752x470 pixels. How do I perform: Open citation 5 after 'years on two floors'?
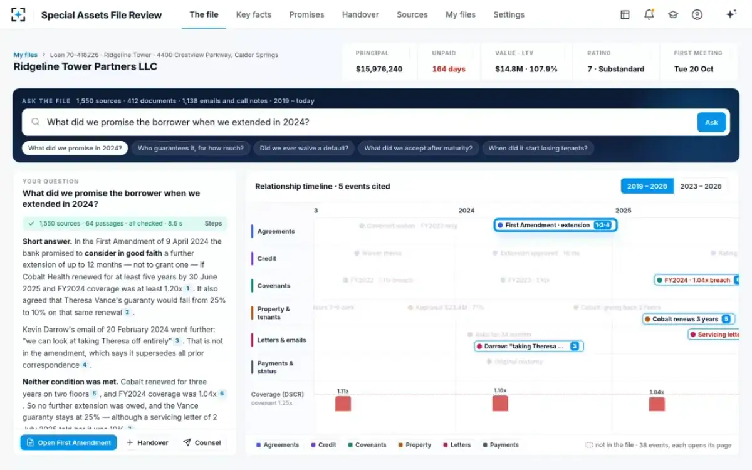94,394
